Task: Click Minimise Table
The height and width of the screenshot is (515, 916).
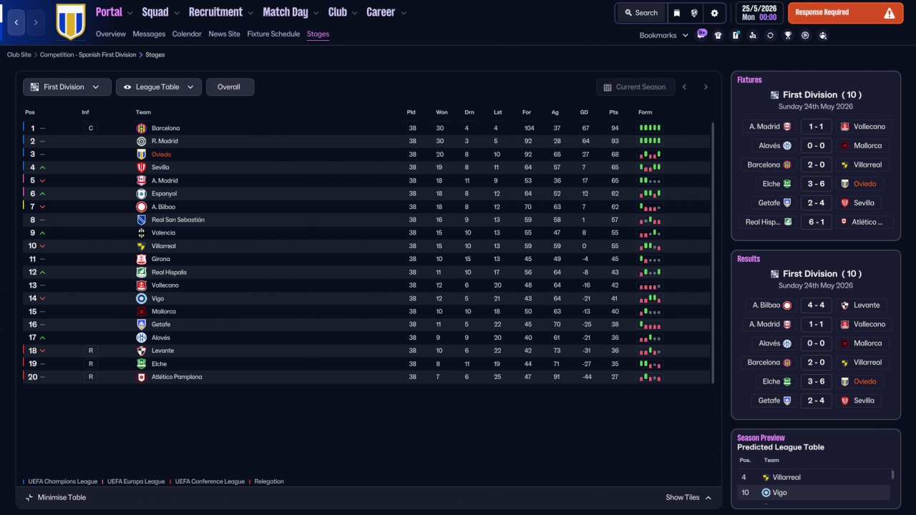Action: click(55, 498)
